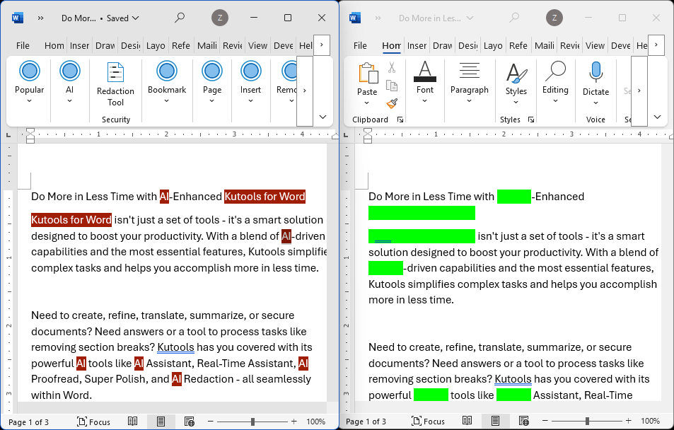Click the Paste icon in right window
Screen dimensions: 674x430
(x=368, y=73)
